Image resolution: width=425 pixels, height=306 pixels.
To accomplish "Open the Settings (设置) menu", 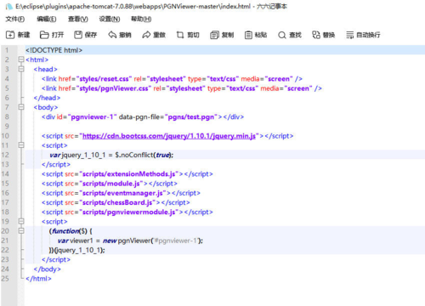I will tap(110, 19).
